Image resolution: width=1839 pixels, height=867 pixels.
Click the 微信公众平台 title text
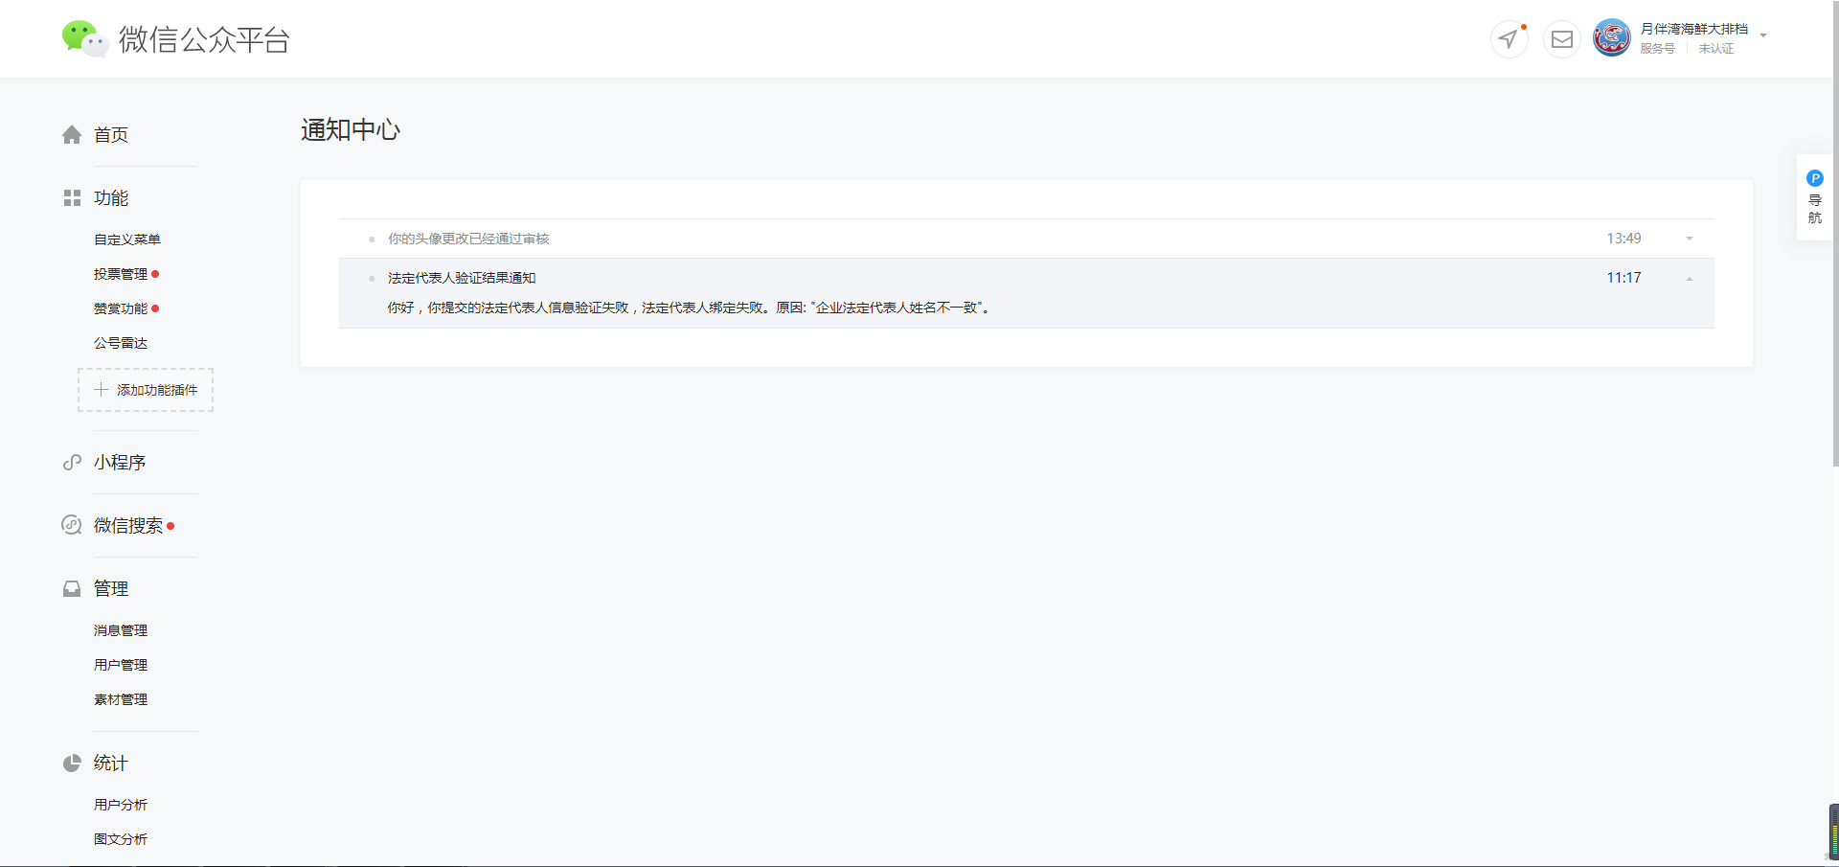(x=204, y=39)
